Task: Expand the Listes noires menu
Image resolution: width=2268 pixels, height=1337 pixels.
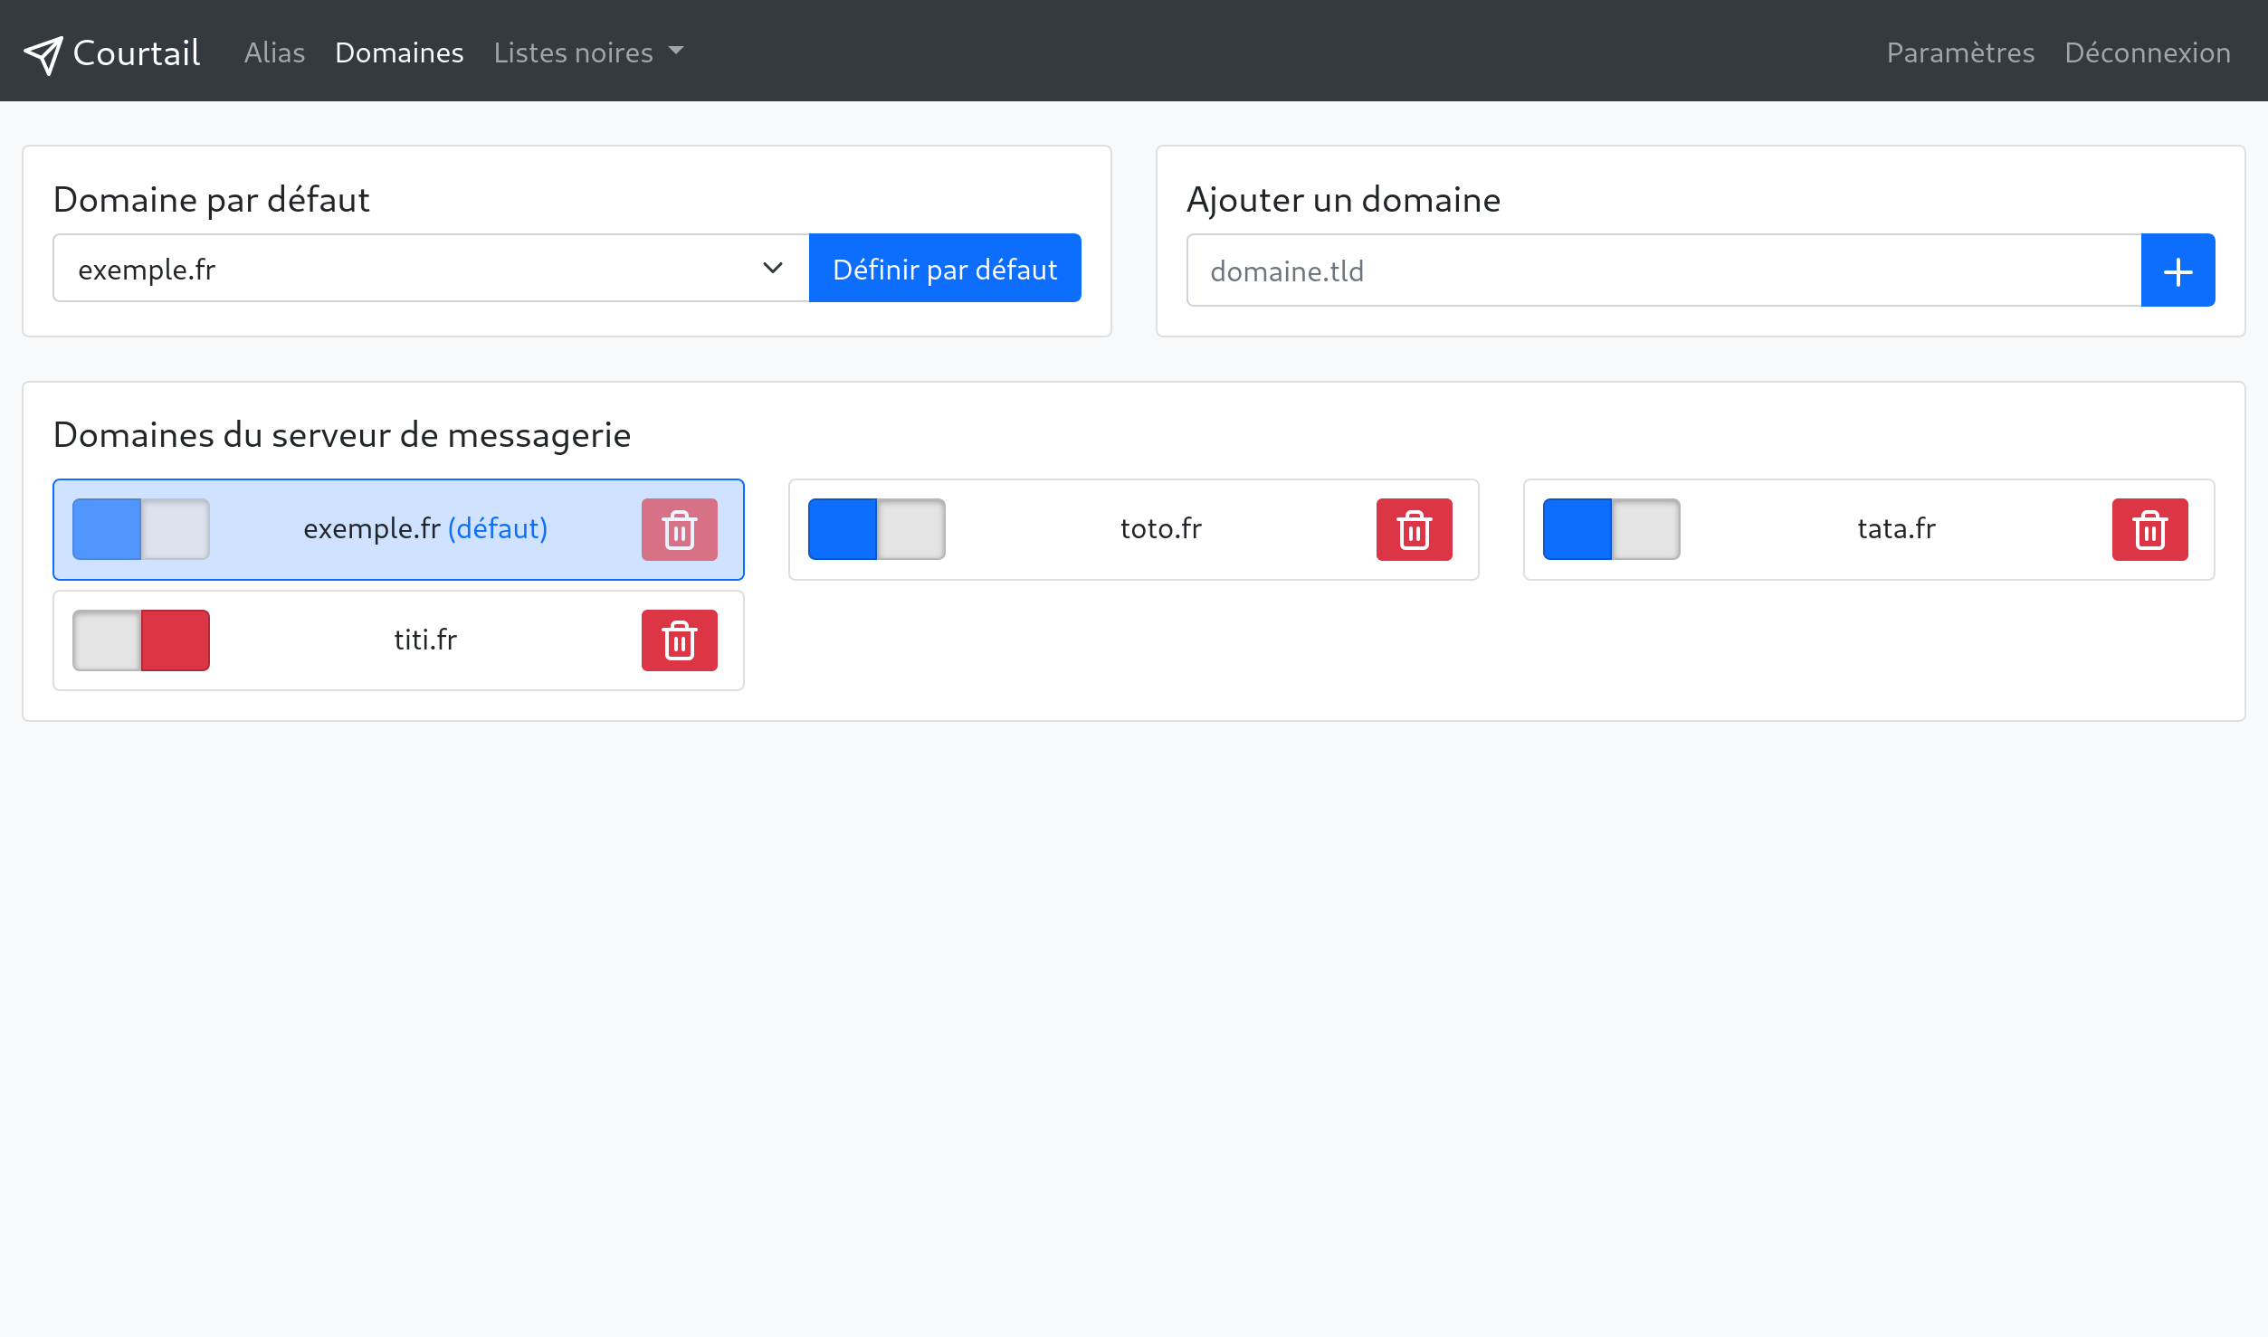Action: 588,52
